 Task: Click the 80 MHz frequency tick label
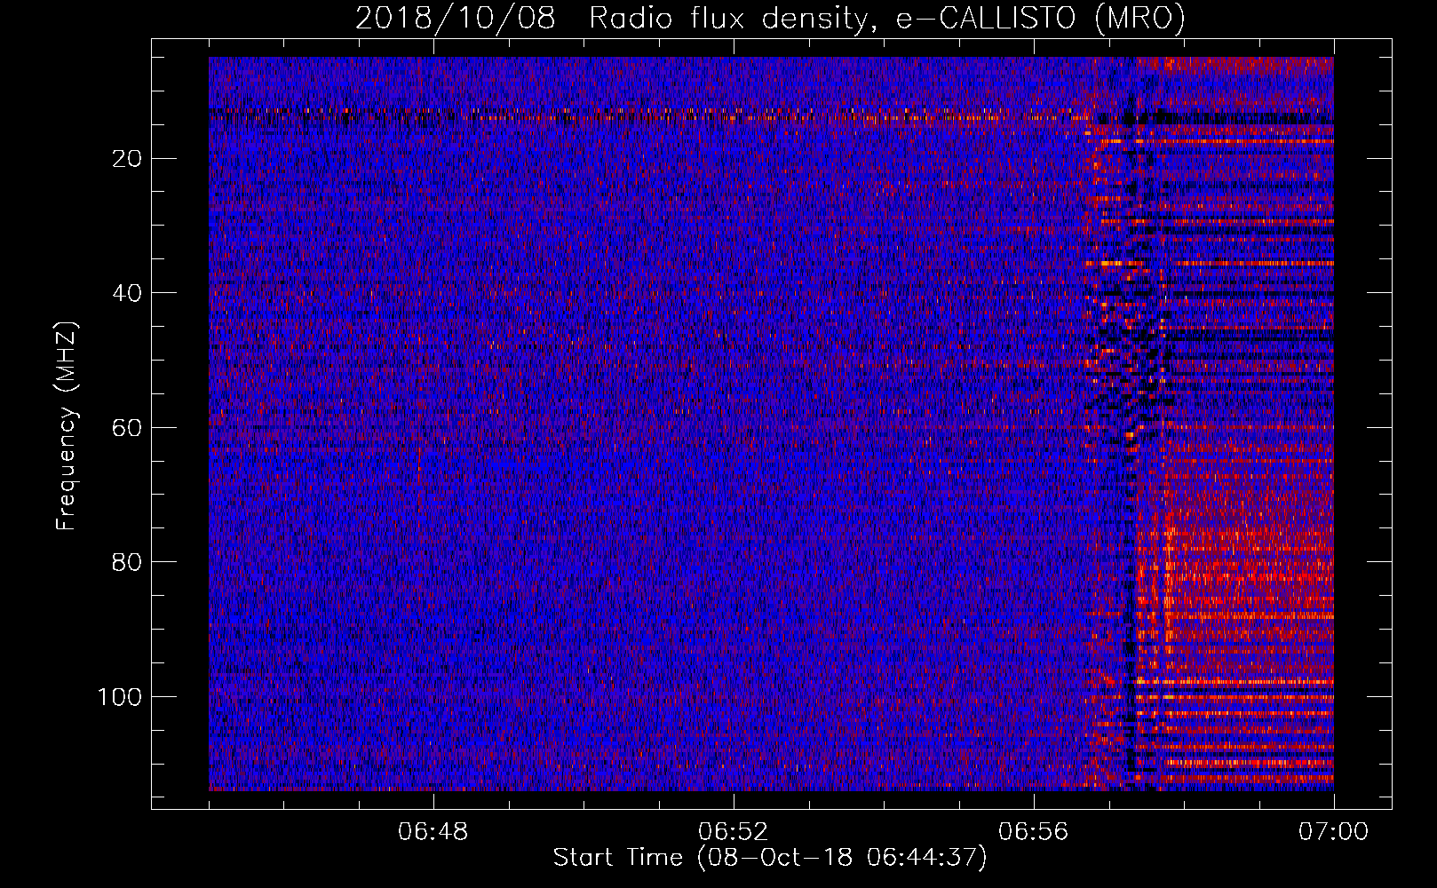coord(128,562)
